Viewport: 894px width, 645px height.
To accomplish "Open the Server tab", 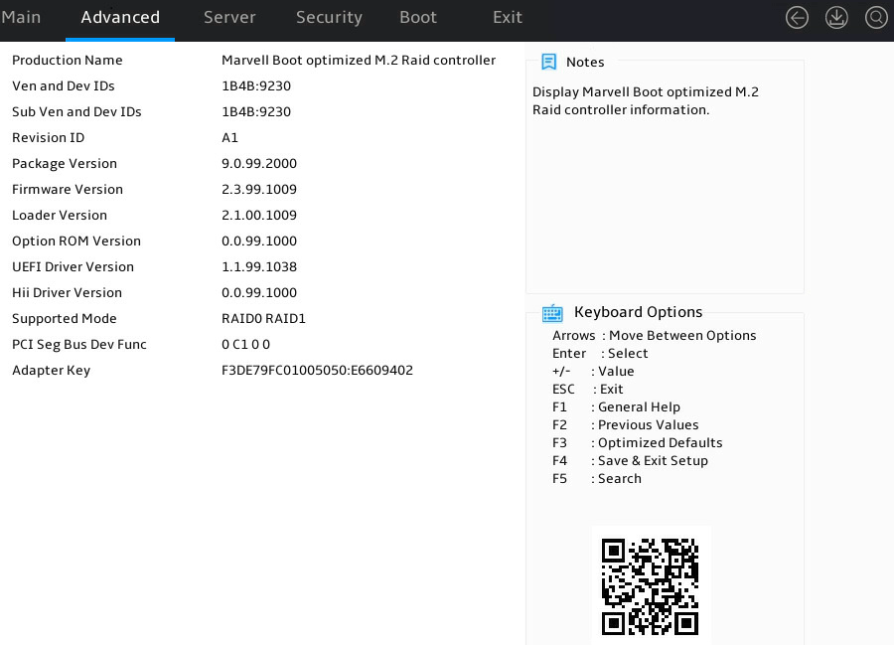I will (x=229, y=17).
